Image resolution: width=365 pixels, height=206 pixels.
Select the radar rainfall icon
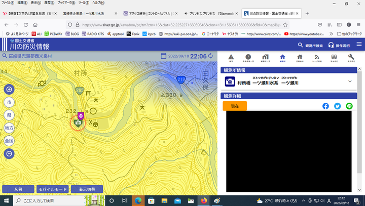(316, 59)
